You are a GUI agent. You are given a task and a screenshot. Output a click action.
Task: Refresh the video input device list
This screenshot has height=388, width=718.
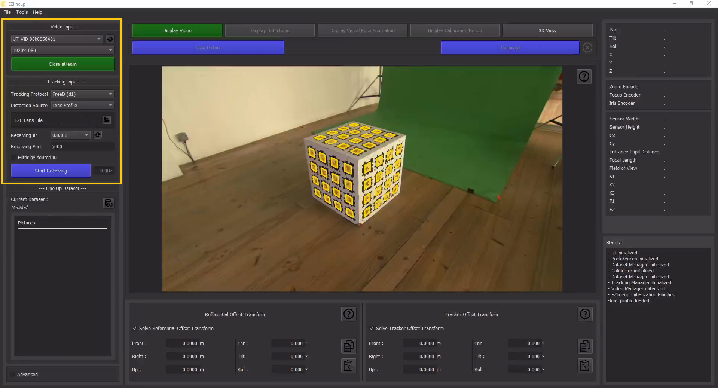coord(110,39)
